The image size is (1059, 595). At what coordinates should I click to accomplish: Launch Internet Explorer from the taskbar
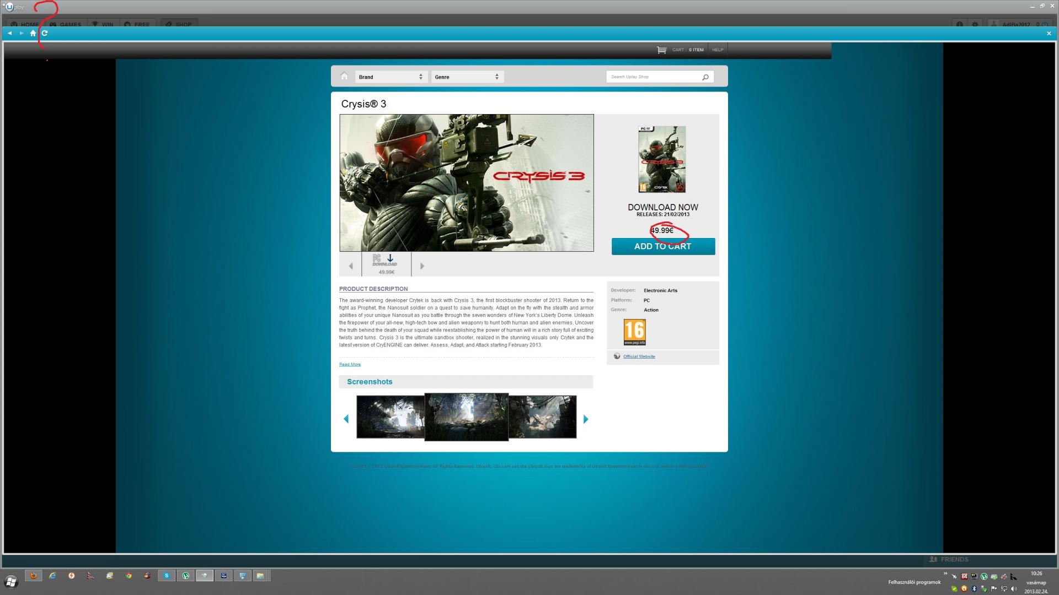[52, 576]
